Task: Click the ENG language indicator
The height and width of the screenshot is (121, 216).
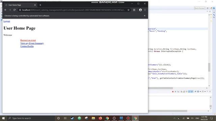Action: click(x=197, y=118)
